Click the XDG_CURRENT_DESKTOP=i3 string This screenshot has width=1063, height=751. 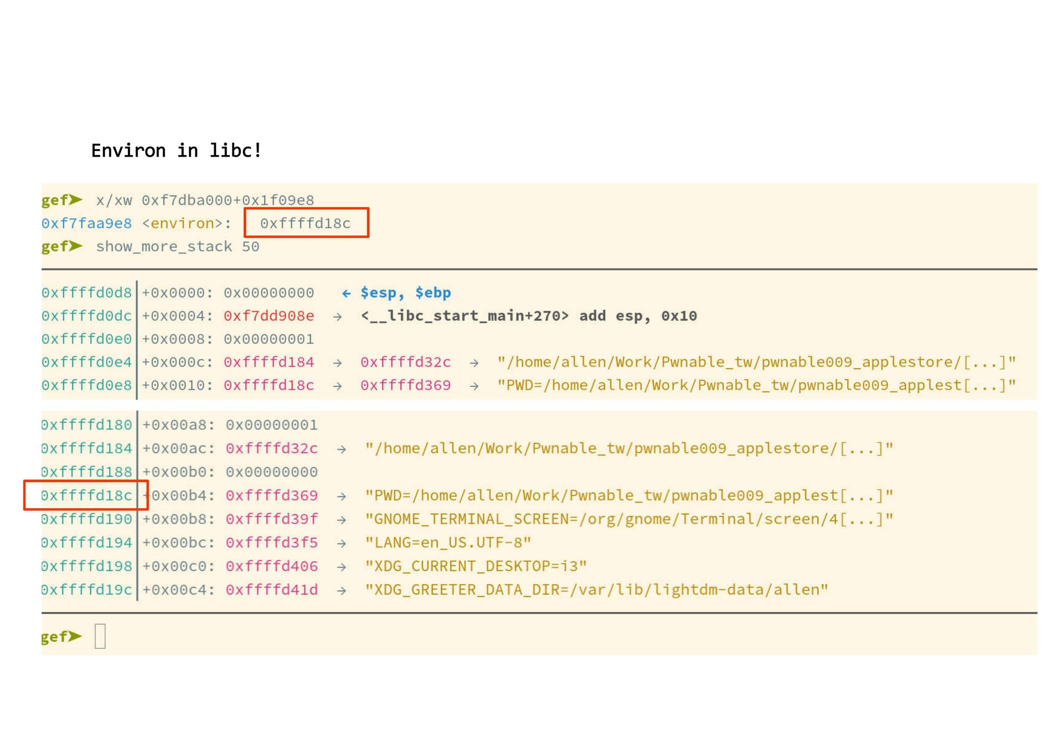[475, 566]
